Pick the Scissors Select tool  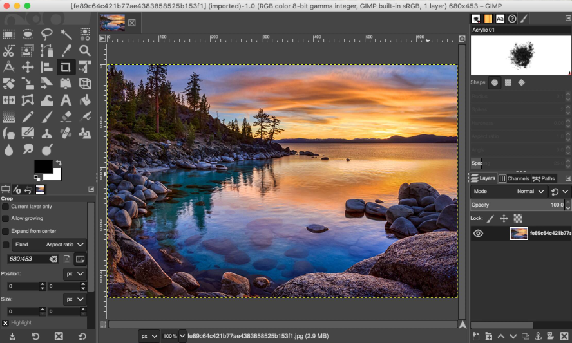pyautogui.click(x=9, y=51)
